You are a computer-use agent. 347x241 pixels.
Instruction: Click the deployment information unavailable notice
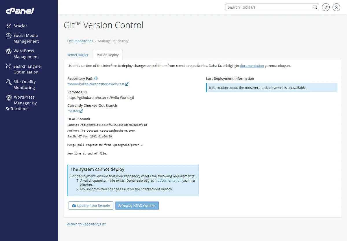pos(272,88)
